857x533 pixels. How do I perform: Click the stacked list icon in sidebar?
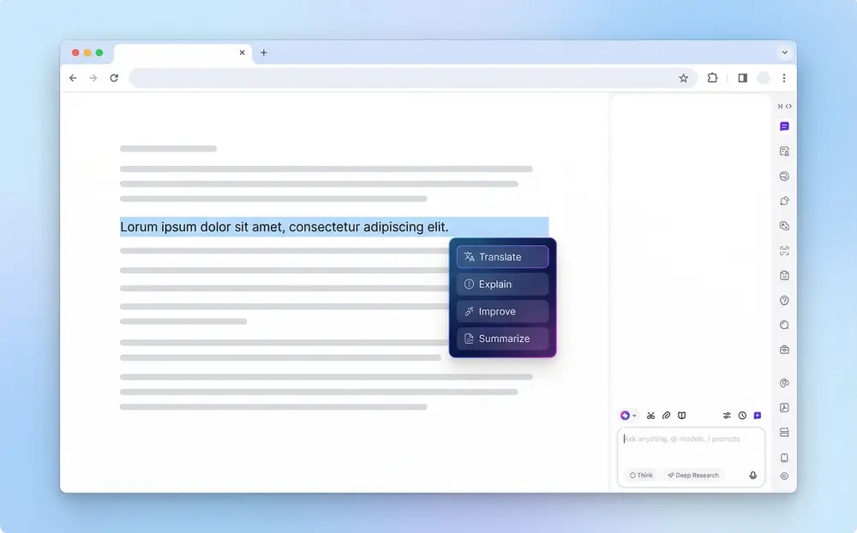point(784,433)
